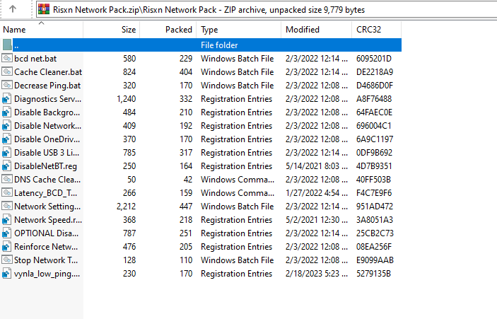Select the DNS Cache Clea command file icon
The height and width of the screenshot is (319, 497).
pos(7,180)
